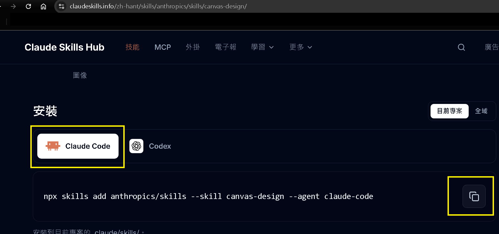
Task: Click the Claude Code pixel mascot icon
Action: click(53, 146)
